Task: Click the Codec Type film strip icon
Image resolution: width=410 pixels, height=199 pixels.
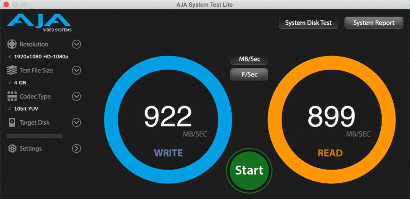Action: 12,97
